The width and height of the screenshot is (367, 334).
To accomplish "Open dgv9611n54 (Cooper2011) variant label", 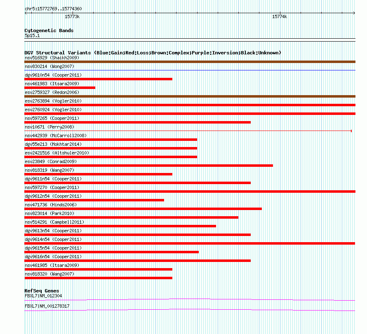I will tap(53, 179).
